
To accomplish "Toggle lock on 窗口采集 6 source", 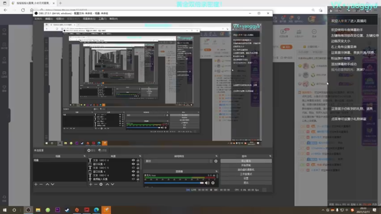I will 138,164.
